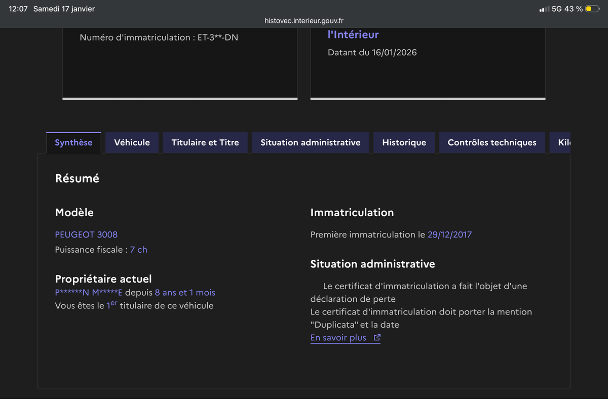Screen dimensions: 608x399
Task: Open the Titulaire et Titre tab
Action: tap(205, 143)
